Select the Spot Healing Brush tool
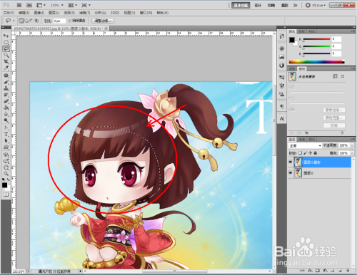This screenshot has width=357, height=275. [x=6, y=76]
